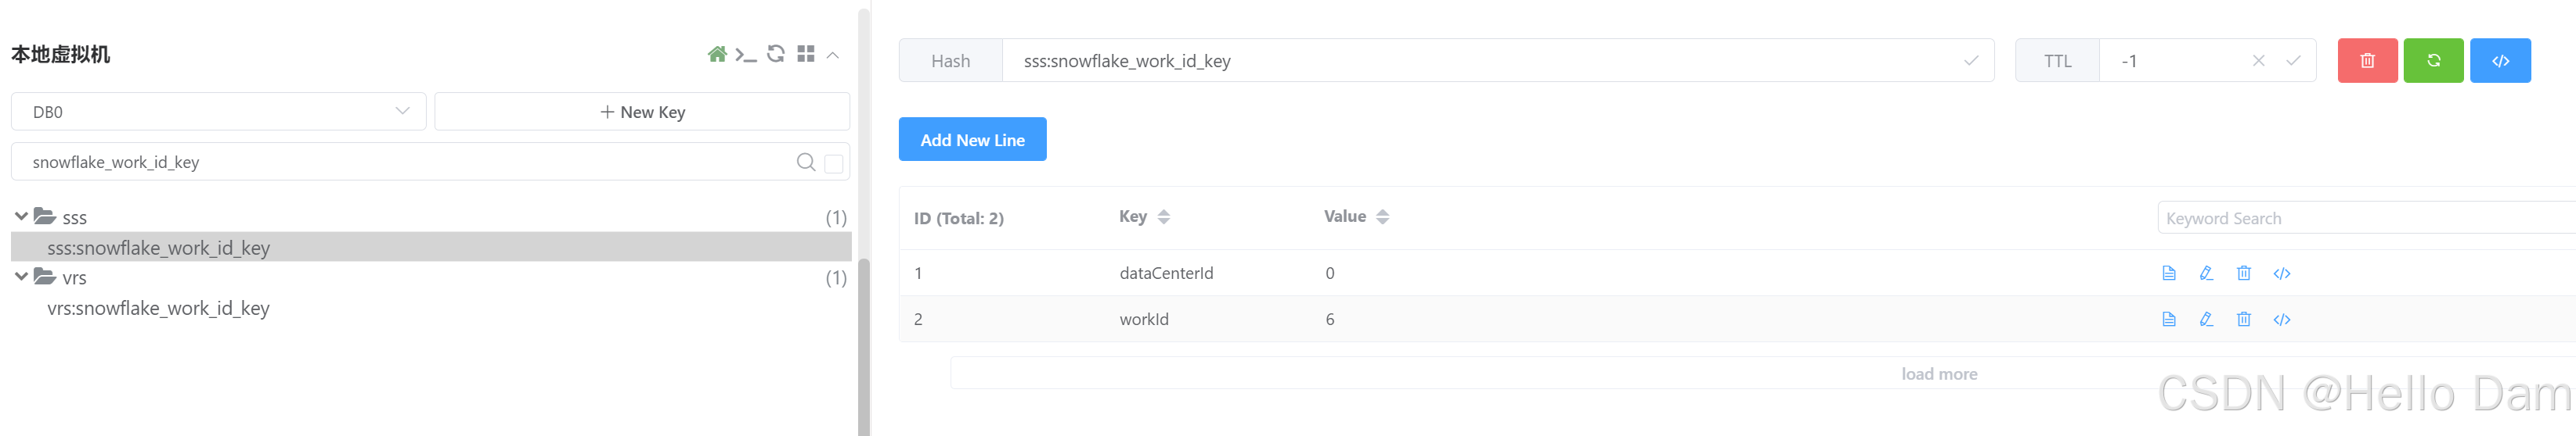
Task: Click Add New Line button
Action: [x=972, y=140]
